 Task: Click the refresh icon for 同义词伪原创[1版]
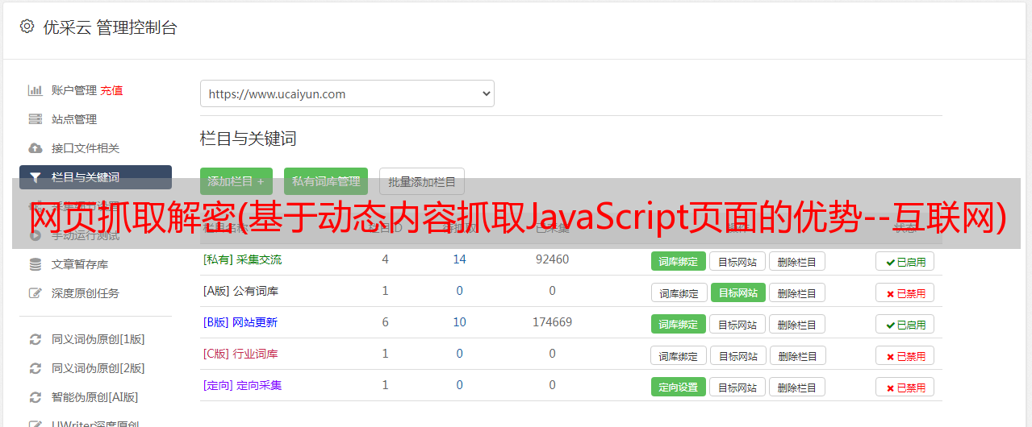(35, 339)
